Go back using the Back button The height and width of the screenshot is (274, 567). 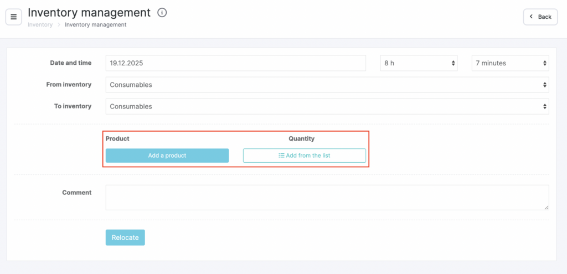(x=540, y=17)
